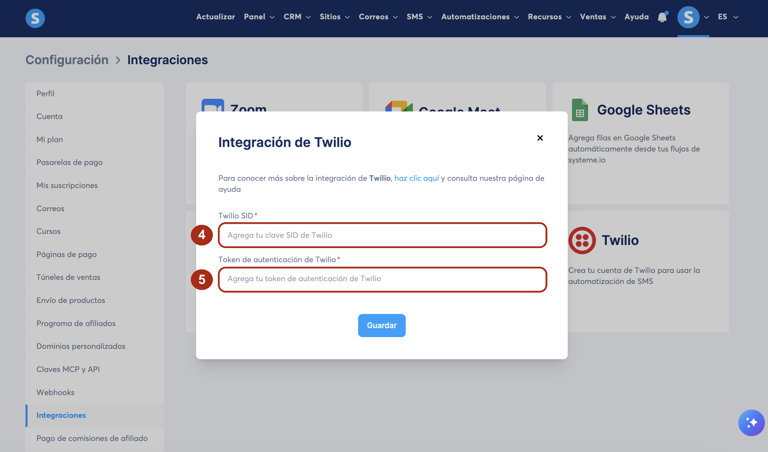Select Perfil in the settings sidebar
The width and height of the screenshot is (768, 452).
coord(95,94)
